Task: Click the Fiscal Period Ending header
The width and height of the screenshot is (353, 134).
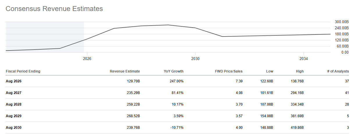Action: (23, 71)
